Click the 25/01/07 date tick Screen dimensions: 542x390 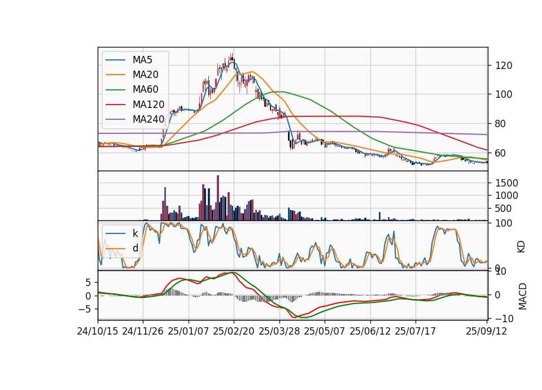click(x=189, y=331)
